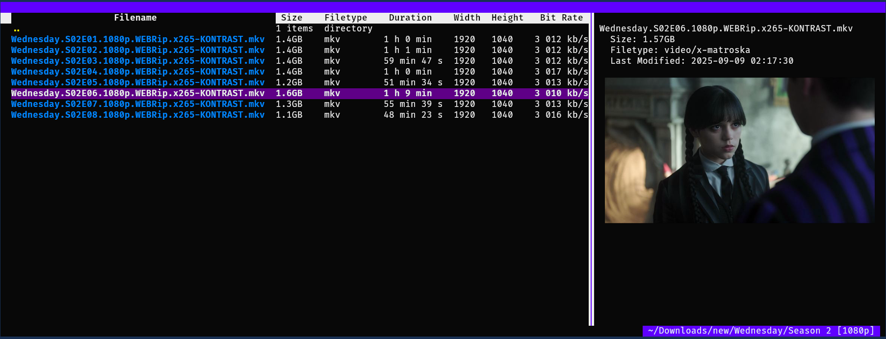Click the 3 017 kb/s bit rate cell
This screenshot has height=339, width=886.
coord(562,72)
